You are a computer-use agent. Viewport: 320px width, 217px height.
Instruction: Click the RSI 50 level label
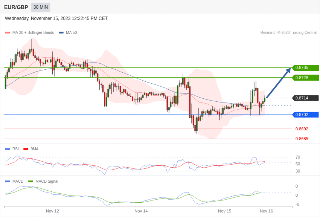click(298, 164)
